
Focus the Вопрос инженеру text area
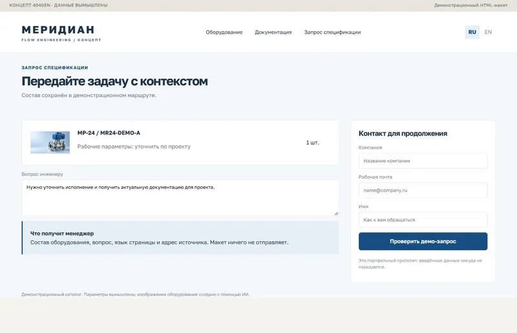180,198
